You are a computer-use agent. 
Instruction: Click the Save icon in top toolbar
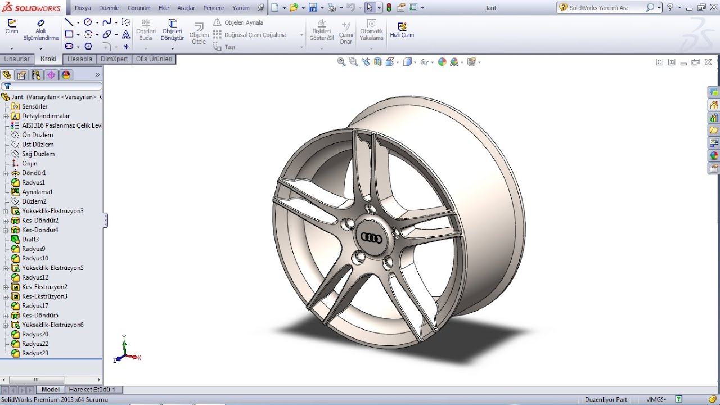(x=313, y=8)
